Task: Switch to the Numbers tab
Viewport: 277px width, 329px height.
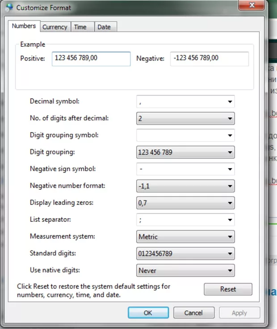Action: (x=24, y=26)
